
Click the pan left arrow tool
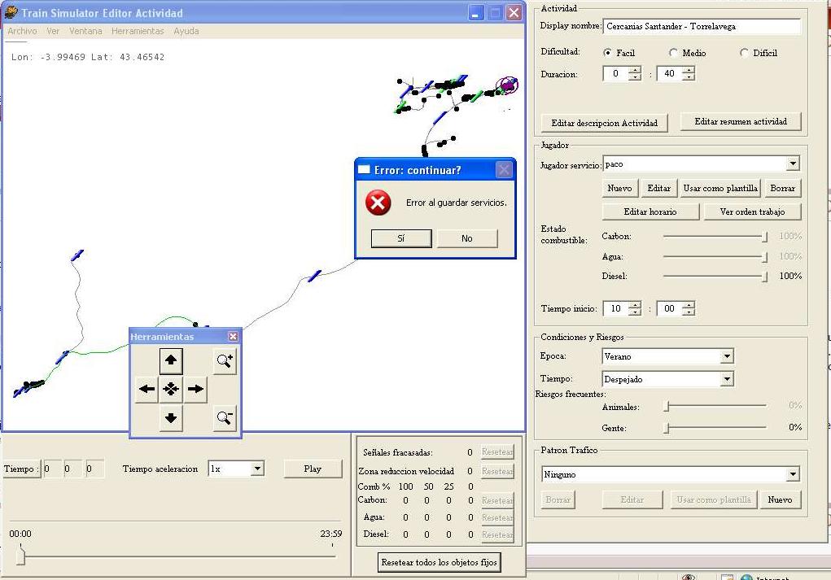(147, 389)
